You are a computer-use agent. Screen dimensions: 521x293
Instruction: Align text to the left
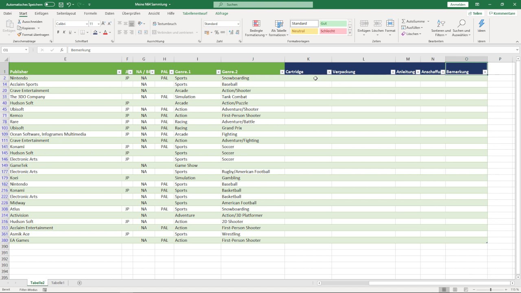[x=120, y=32]
